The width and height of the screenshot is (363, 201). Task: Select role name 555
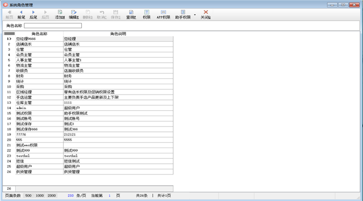[39, 140]
